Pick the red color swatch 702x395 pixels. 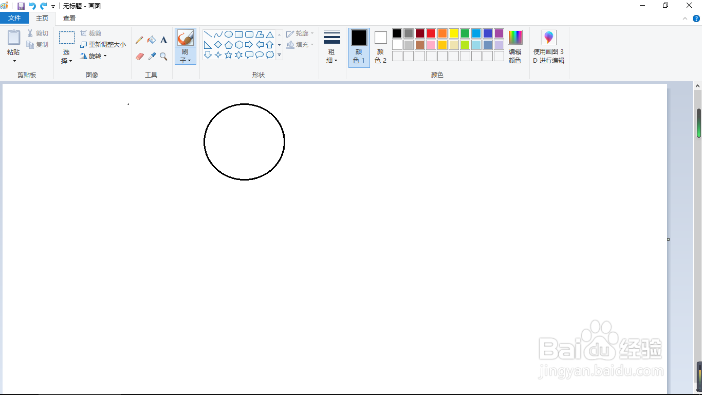pyautogui.click(x=431, y=33)
